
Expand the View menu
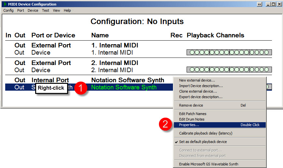(56, 10)
